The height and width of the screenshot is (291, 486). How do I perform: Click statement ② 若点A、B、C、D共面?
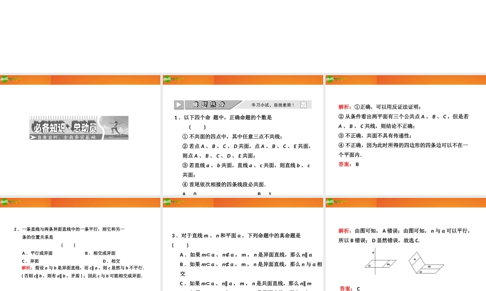(x=246, y=151)
